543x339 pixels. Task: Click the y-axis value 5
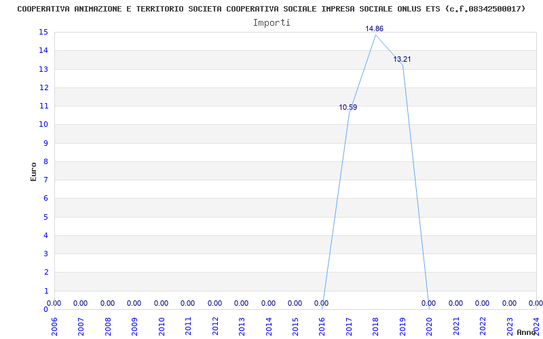click(45, 217)
